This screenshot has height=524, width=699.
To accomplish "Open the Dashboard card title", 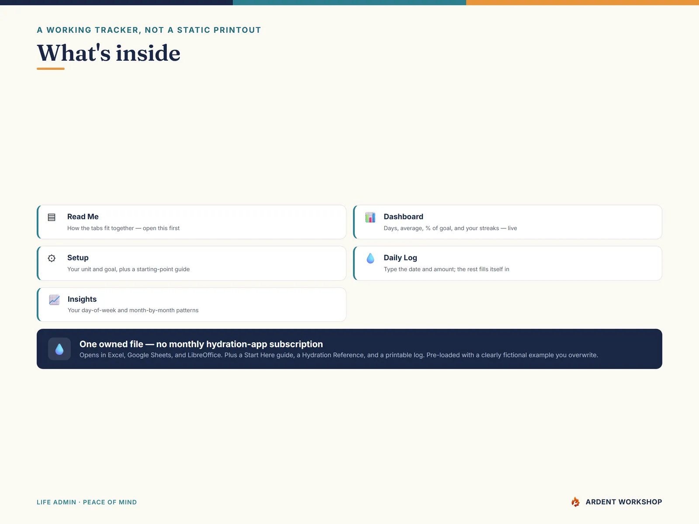I will tap(403, 217).
